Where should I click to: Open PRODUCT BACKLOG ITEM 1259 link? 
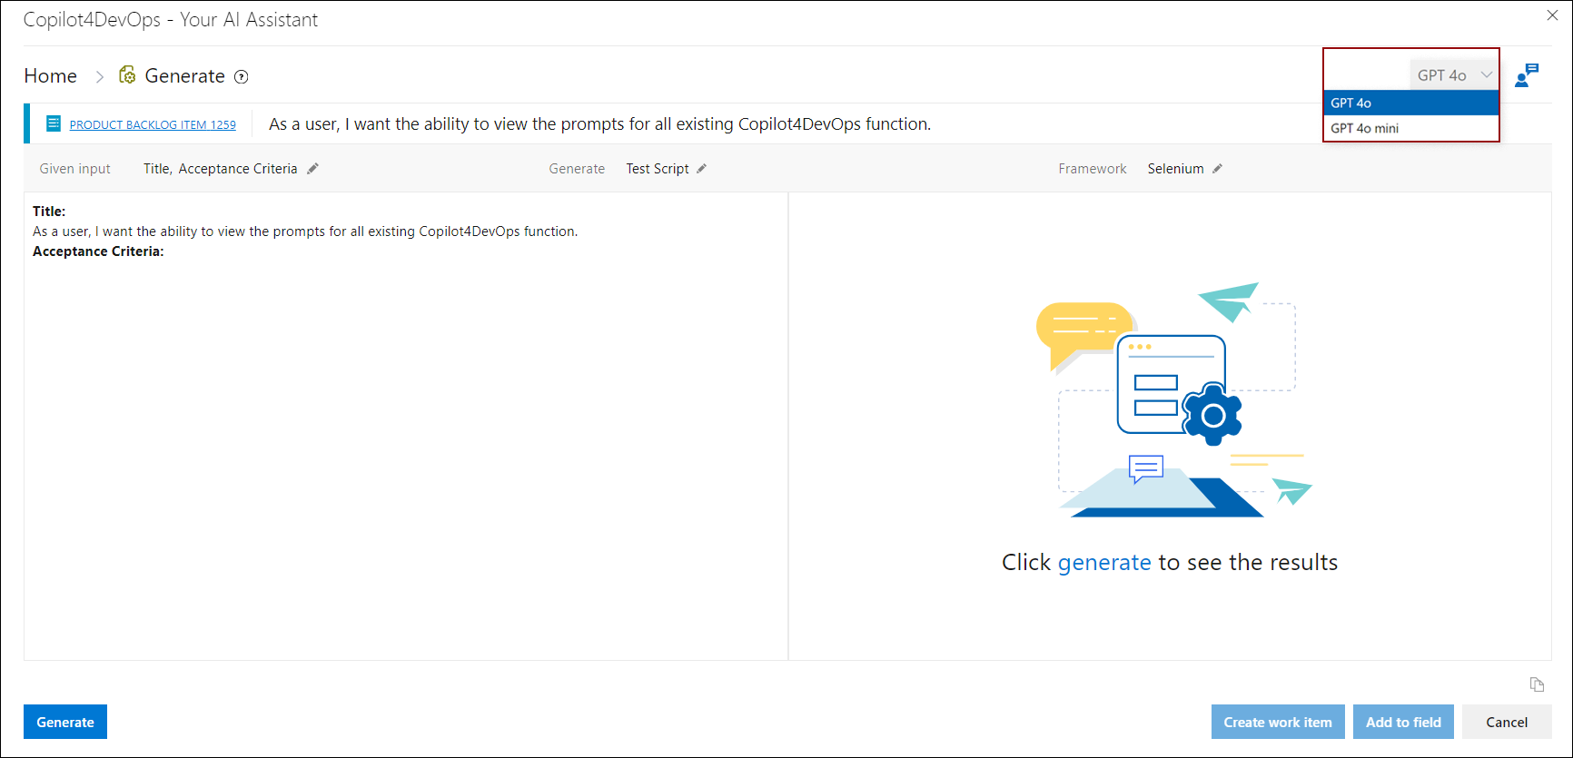[153, 125]
